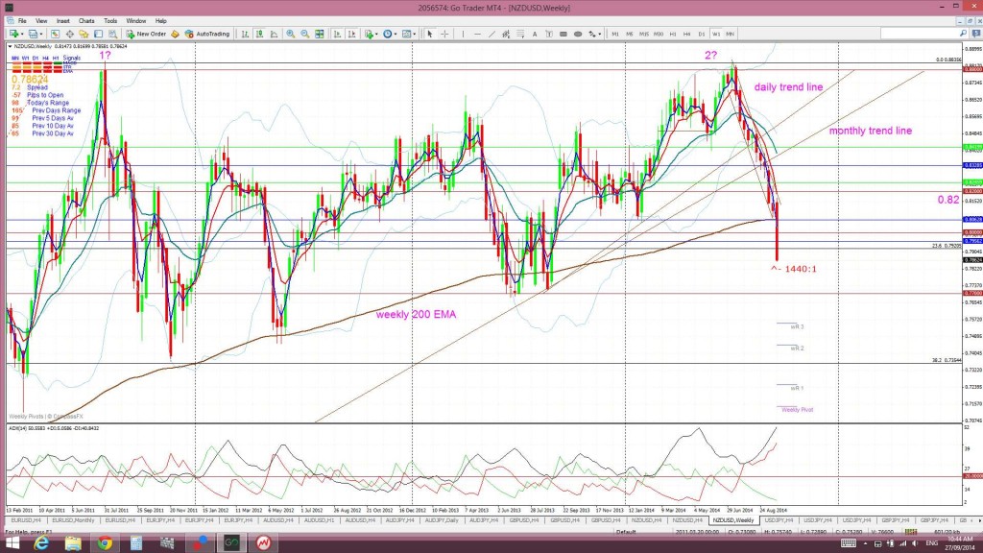Open the Profiles toolbar icon
Screen dimensions: 983x553
(x=34, y=34)
